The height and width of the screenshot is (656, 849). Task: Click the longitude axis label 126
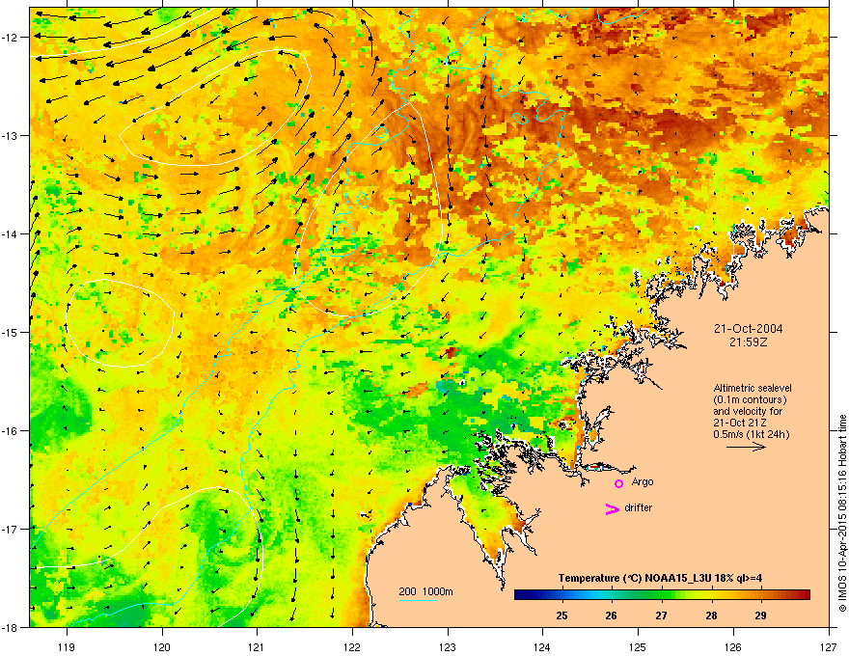(733, 646)
